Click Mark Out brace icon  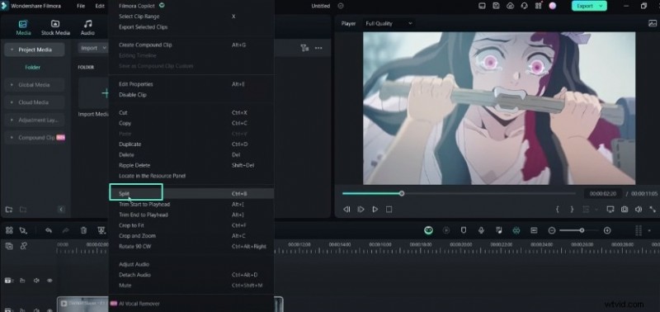(x=572, y=210)
